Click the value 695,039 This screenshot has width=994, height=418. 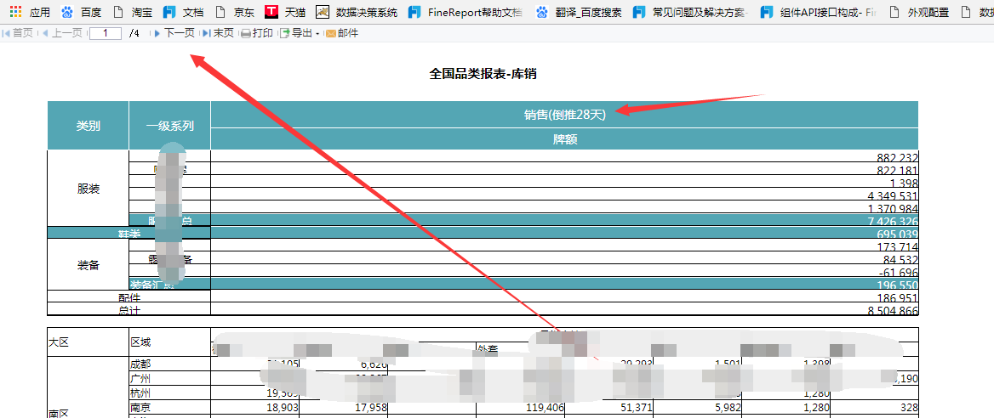click(x=898, y=234)
